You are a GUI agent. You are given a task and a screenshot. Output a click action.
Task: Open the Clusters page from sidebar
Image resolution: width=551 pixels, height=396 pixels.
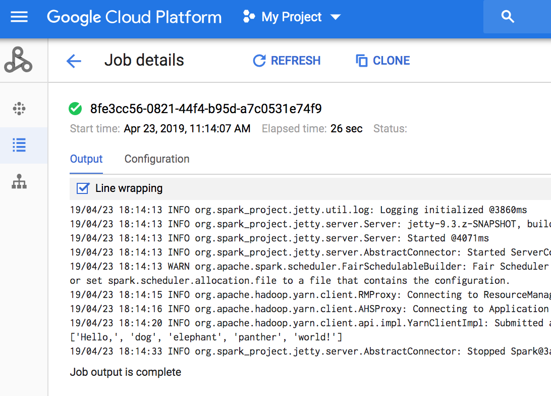19,109
